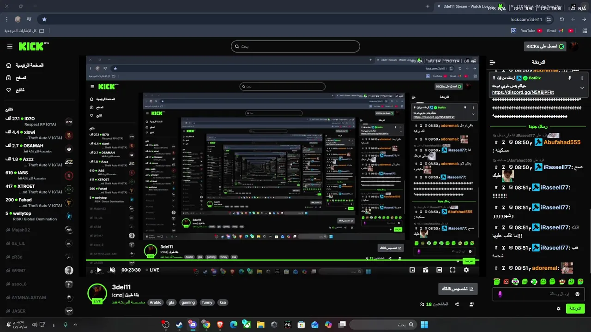The image size is (591, 332).
Task: Open Windows Start menu
Action: (424, 325)
